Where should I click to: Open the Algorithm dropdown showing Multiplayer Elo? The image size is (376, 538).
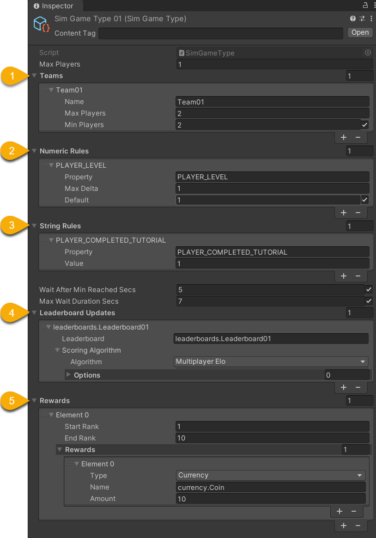[271, 362]
